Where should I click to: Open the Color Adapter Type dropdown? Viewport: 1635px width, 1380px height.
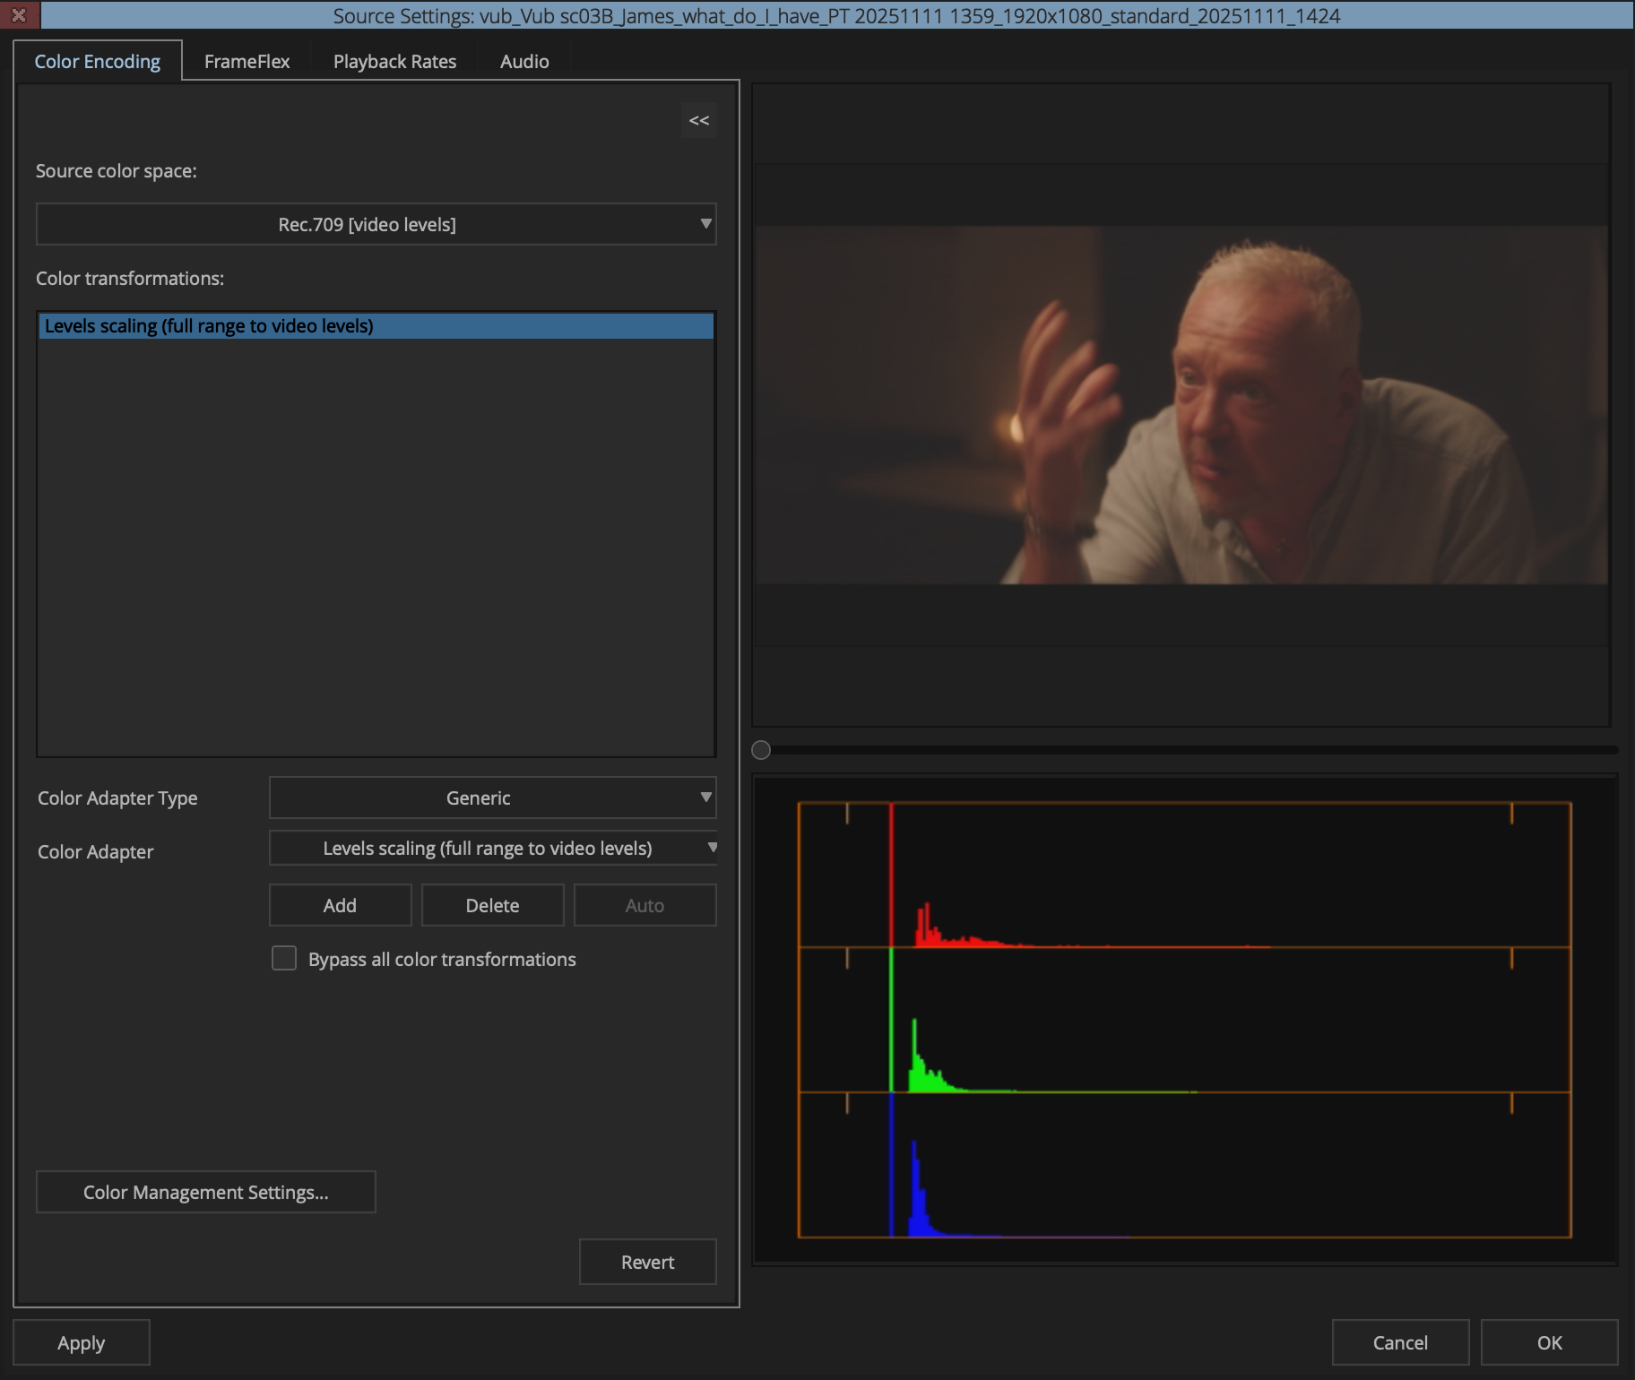click(493, 798)
